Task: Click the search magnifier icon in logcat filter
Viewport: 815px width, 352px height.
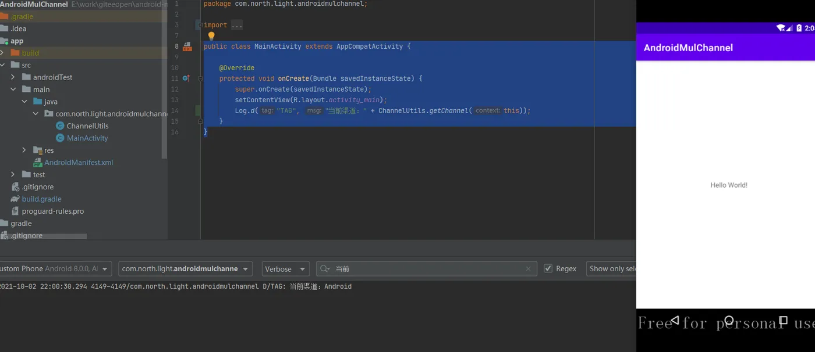Action: [x=325, y=269]
